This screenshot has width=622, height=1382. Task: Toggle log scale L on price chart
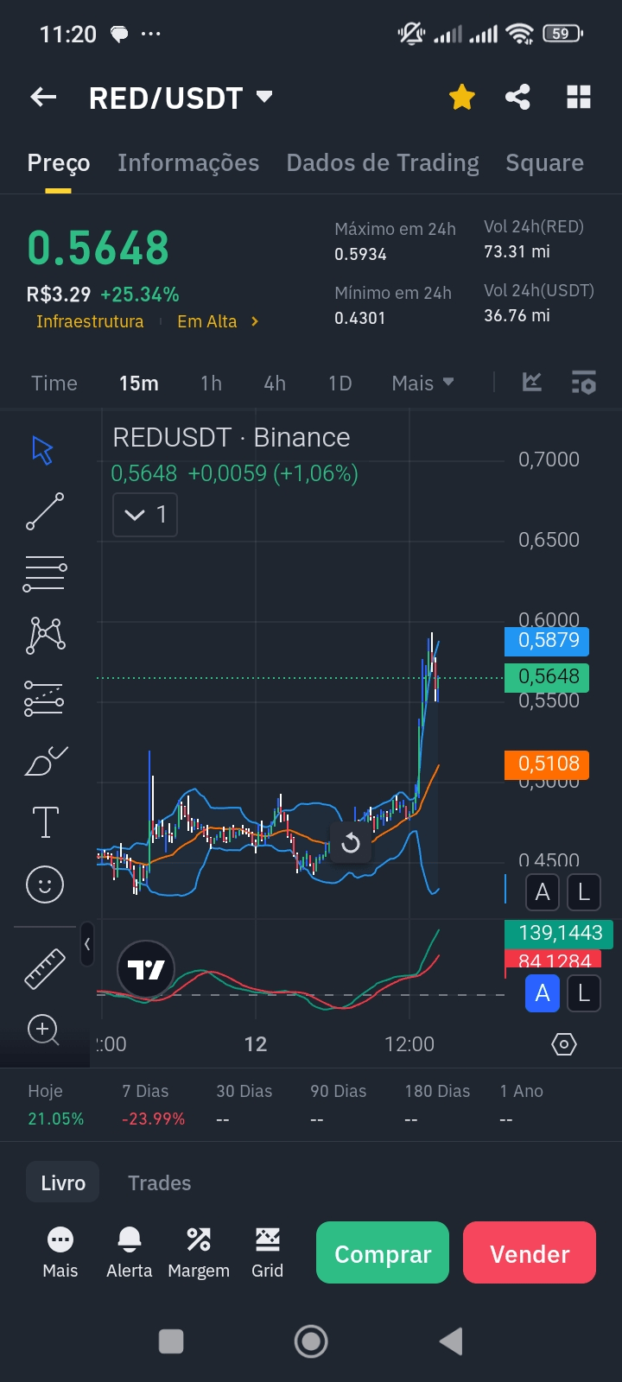tap(584, 892)
